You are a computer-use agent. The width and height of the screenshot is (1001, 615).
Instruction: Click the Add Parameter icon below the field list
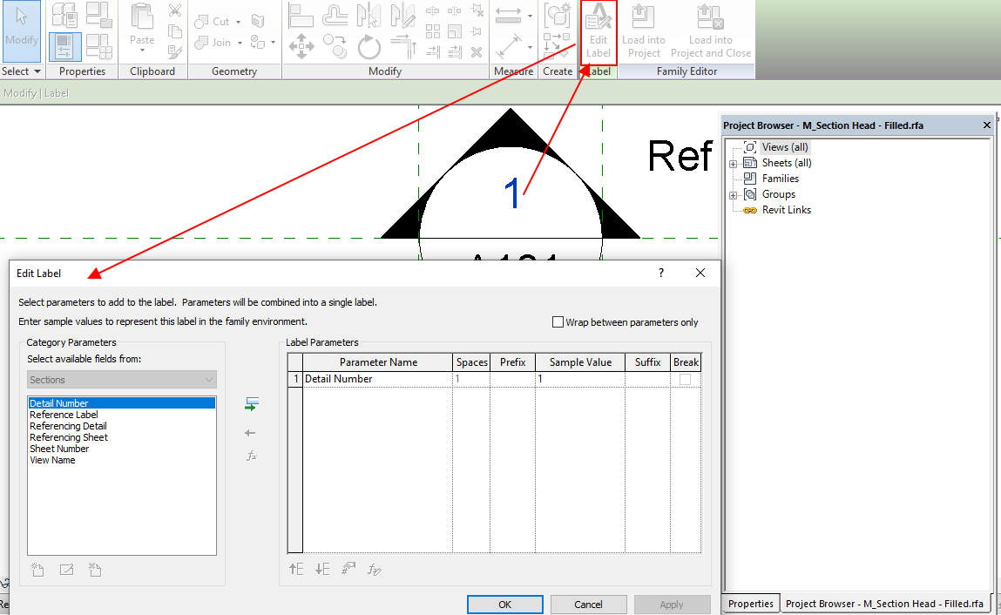click(x=37, y=569)
